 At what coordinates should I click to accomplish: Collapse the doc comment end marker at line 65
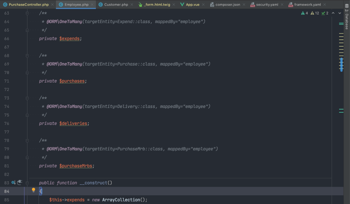pyautogui.click(x=27, y=30)
